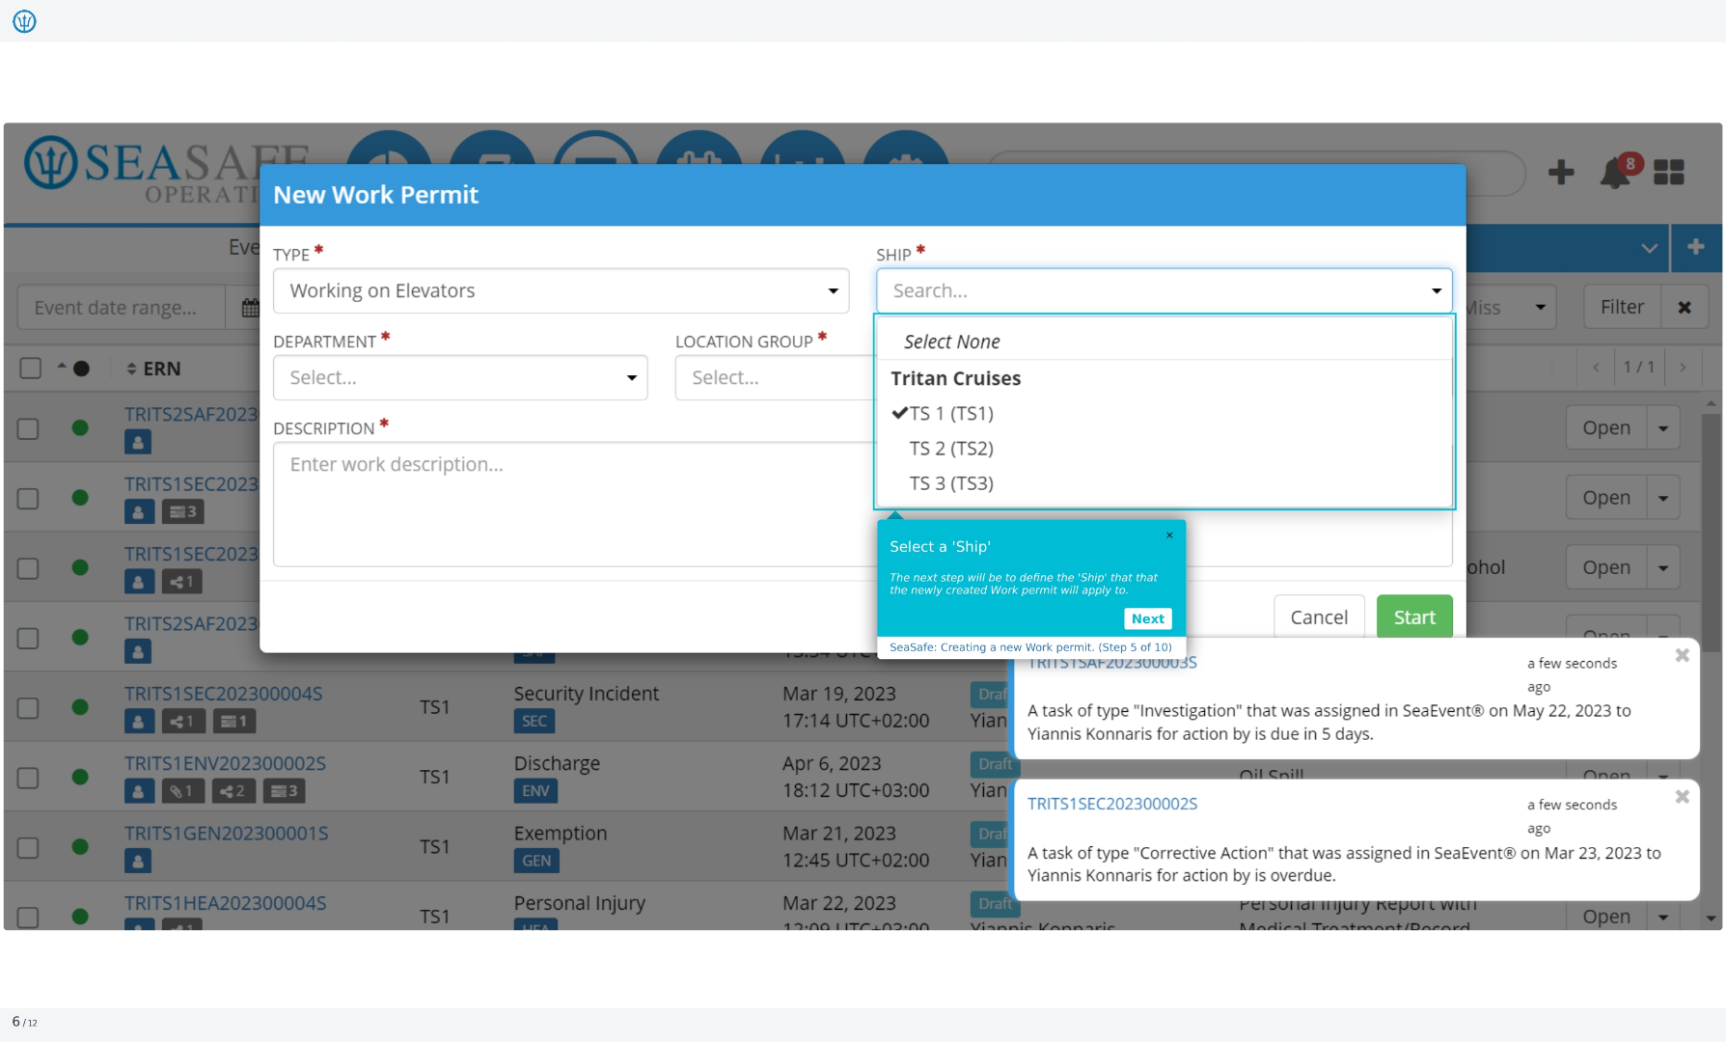This screenshot has width=1726, height=1042.
Task: Tick the checkbox for TRITS1ENV202300002S row
Action: click(x=29, y=778)
